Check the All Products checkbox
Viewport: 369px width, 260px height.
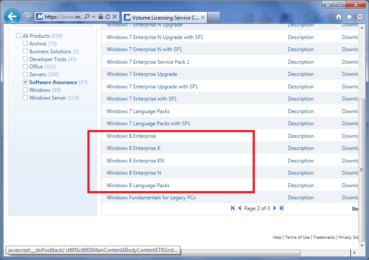point(18,36)
